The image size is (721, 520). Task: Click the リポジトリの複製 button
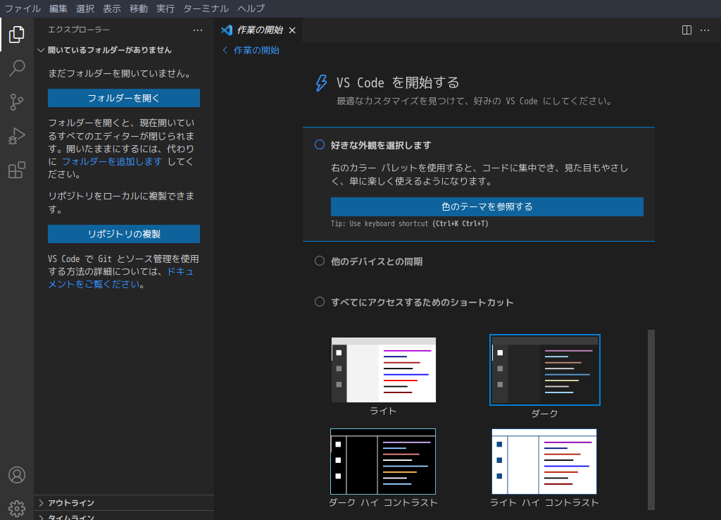coord(124,234)
